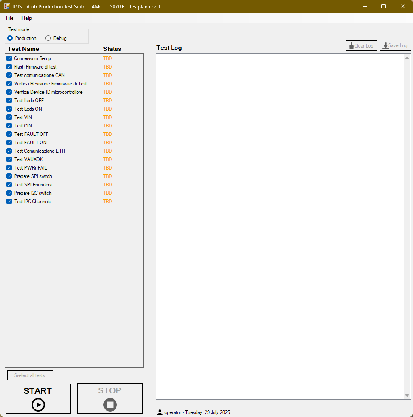This screenshot has width=413, height=417.
Task: Uncheck Test SPI Encoders
Action: (x=9, y=185)
